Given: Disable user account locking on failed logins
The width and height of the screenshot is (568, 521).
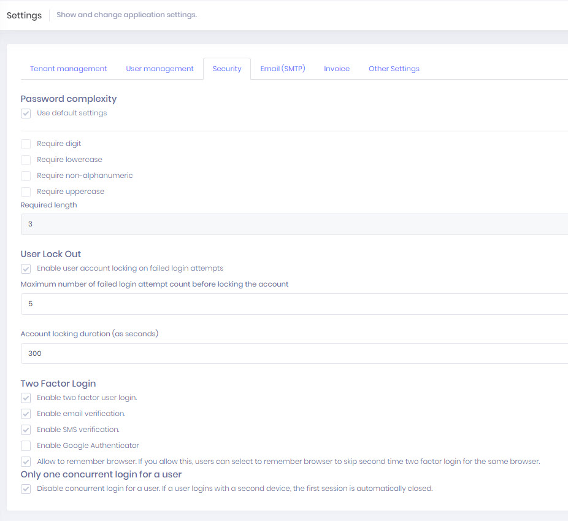Looking at the screenshot, I should pyautogui.click(x=26, y=268).
